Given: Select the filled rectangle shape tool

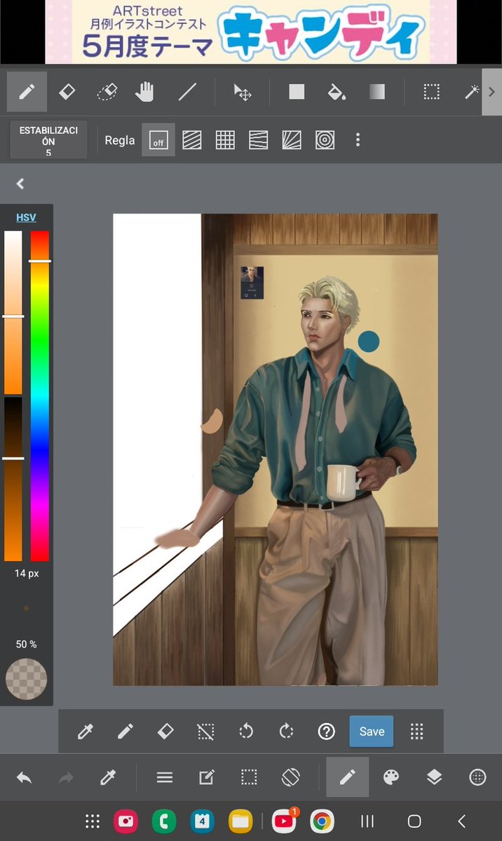Looking at the screenshot, I should [x=297, y=92].
